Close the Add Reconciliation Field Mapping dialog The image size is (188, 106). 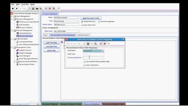(x=123, y=39)
